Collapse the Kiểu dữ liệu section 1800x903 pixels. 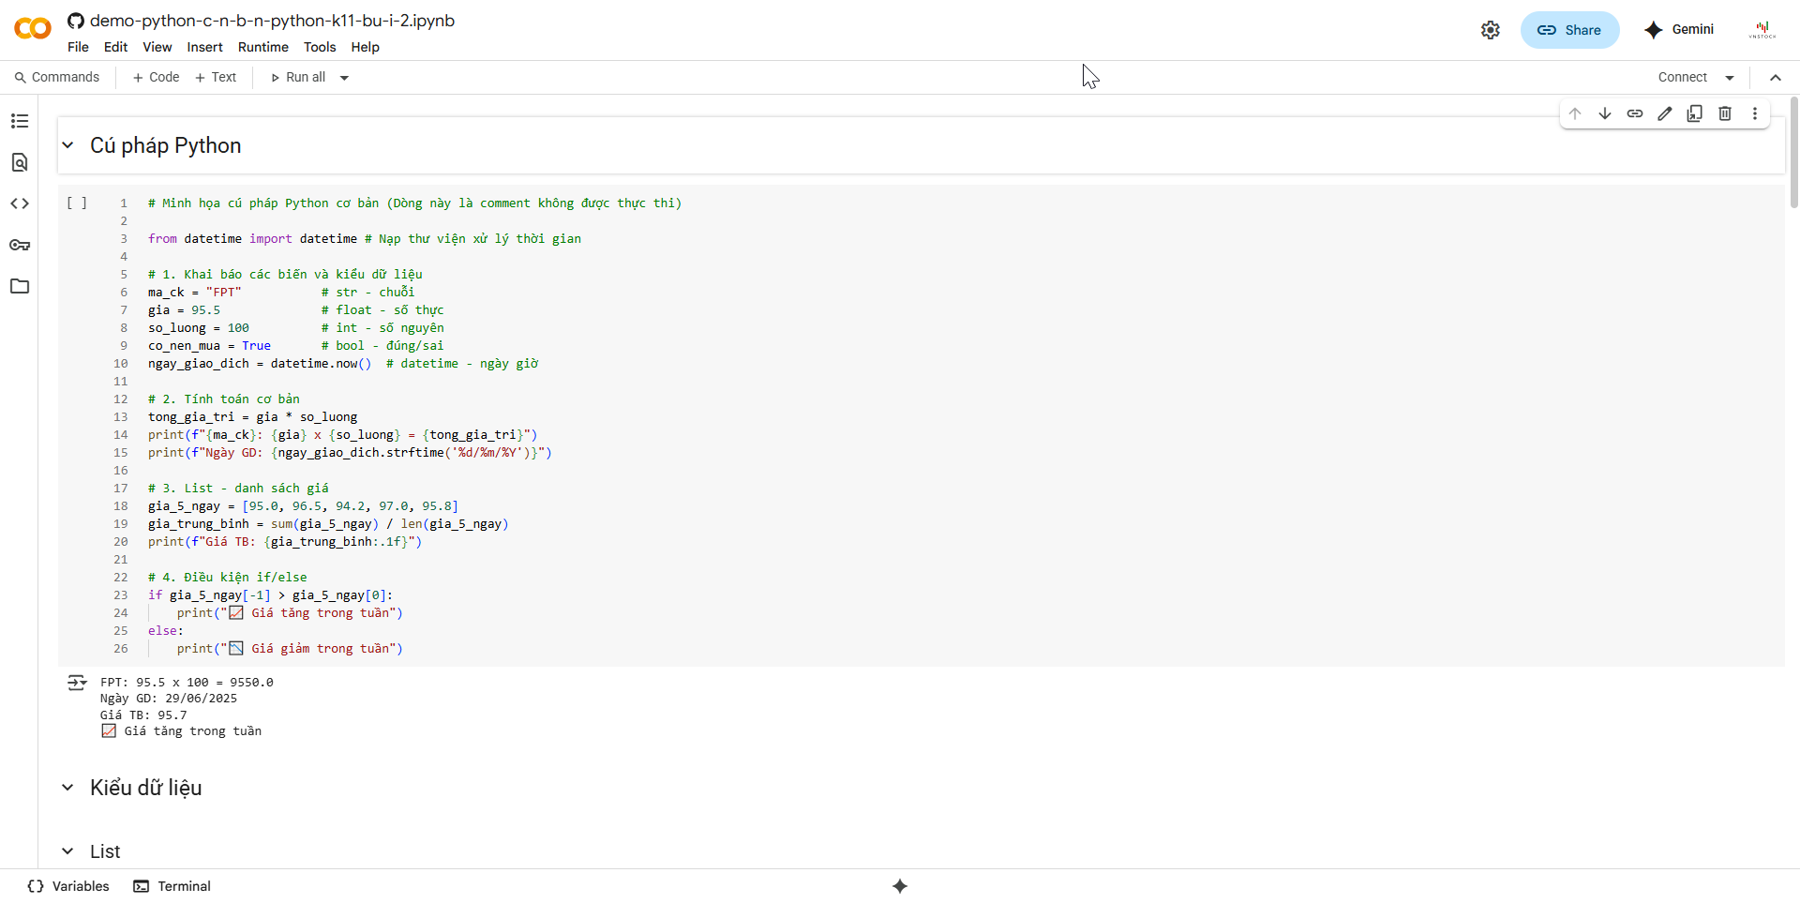[x=67, y=787]
